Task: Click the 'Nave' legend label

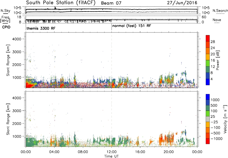Action: (x=217, y=20)
